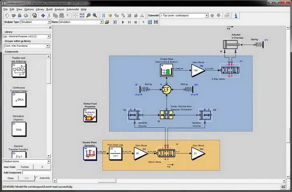The image size is (292, 192).
Task: Expand the gp General Purpose library dropdown
Action: click(x=27, y=36)
